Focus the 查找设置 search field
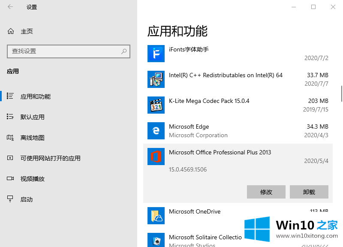This screenshot has width=343, height=247. click(x=69, y=51)
